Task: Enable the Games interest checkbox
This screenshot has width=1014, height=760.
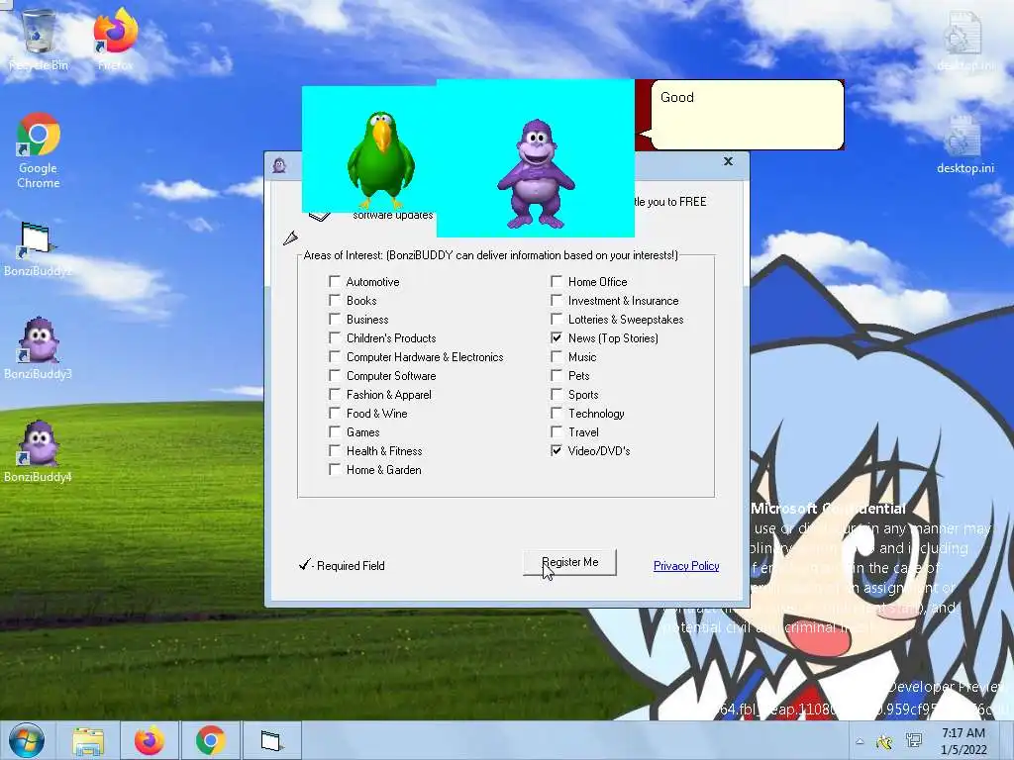Action: tap(335, 431)
